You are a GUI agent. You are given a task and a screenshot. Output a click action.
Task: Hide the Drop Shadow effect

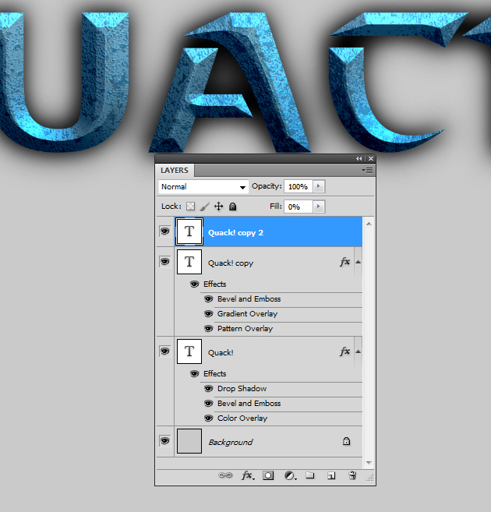click(x=209, y=388)
